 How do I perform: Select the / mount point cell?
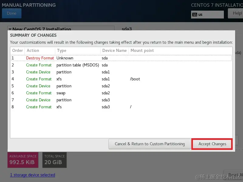tap(131, 107)
